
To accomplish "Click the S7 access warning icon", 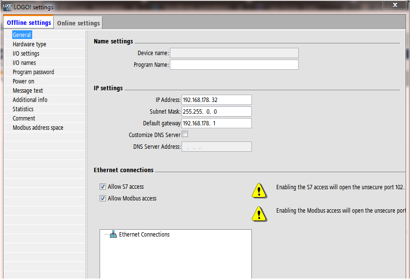I will [259, 191].
